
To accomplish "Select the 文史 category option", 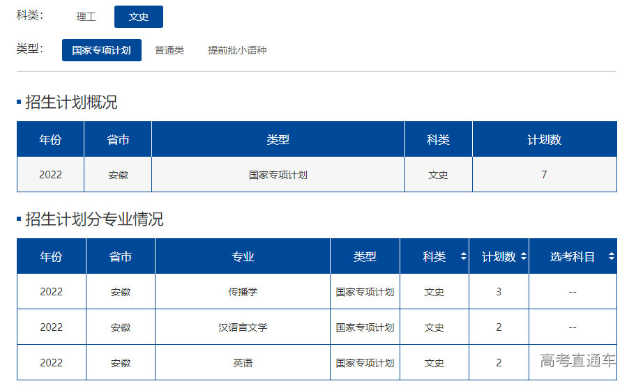I will click(139, 17).
